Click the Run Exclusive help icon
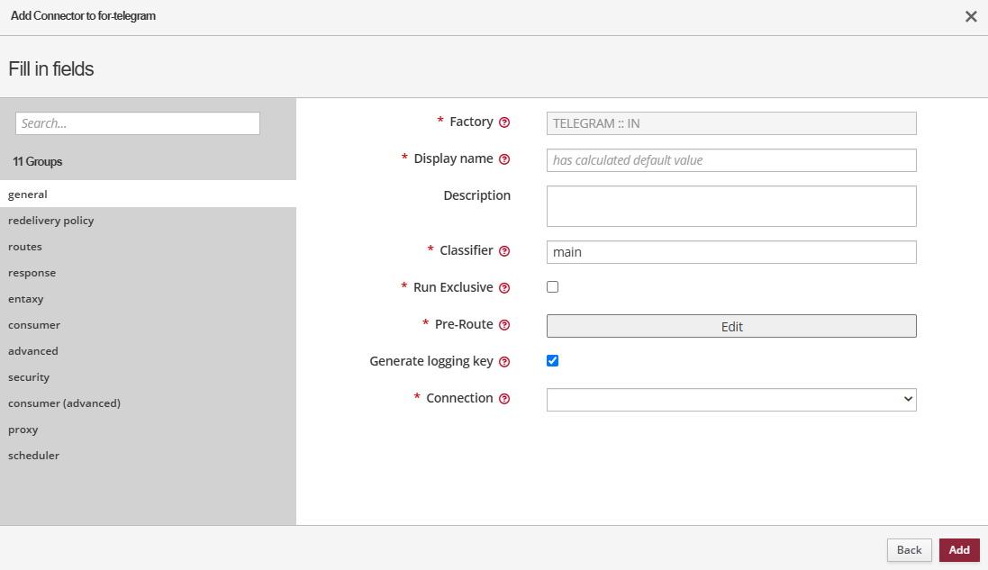 pyautogui.click(x=504, y=288)
